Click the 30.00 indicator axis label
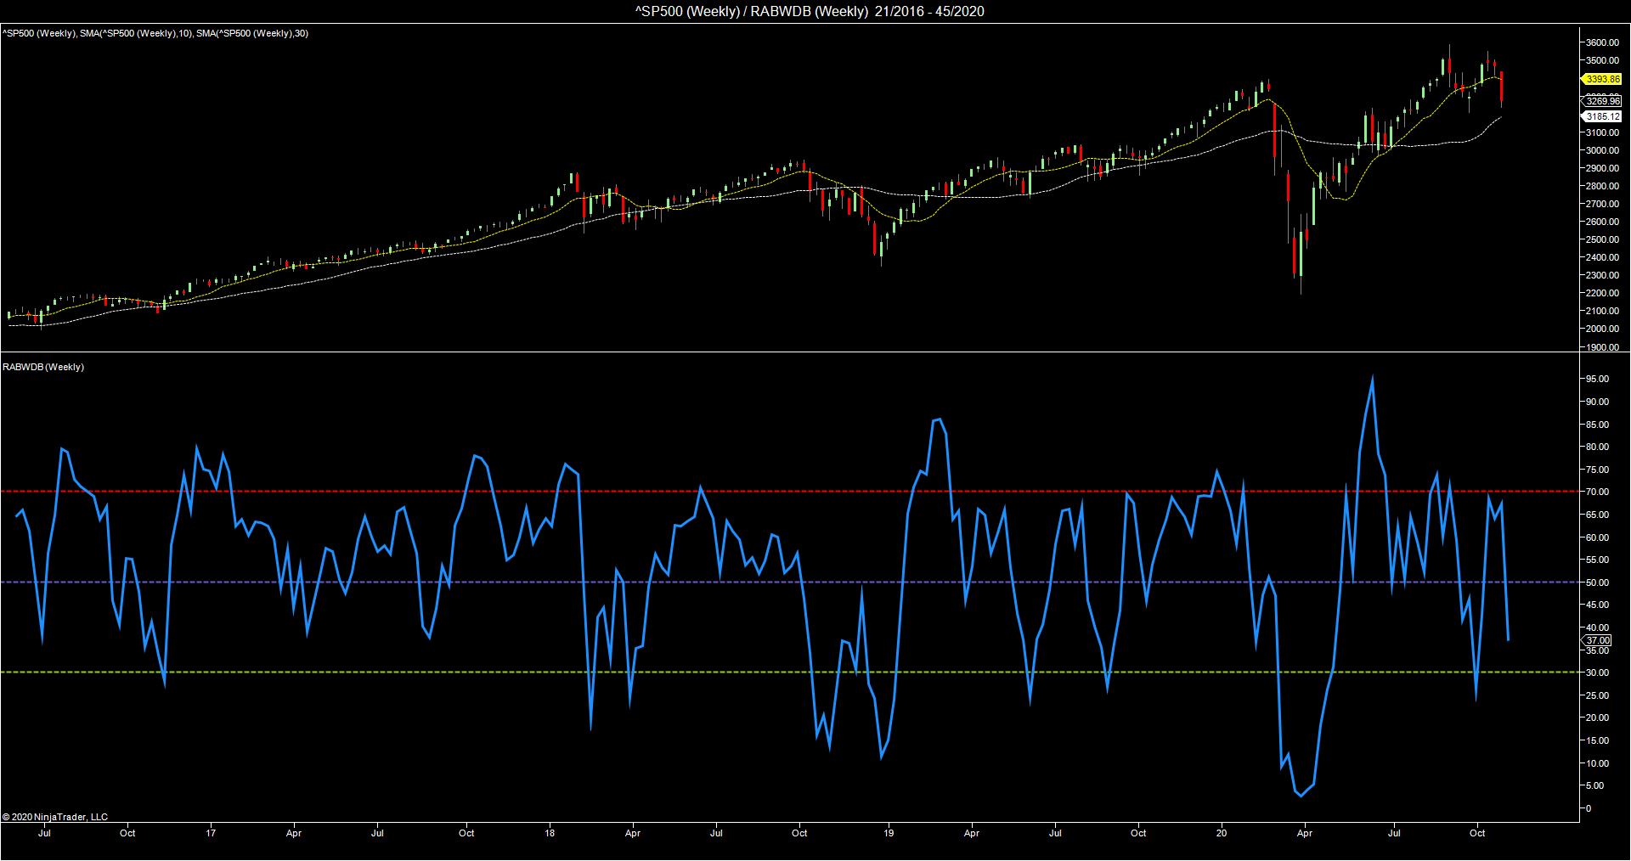The height and width of the screenshot is (861, 1631). click(x=1597, y=672)
